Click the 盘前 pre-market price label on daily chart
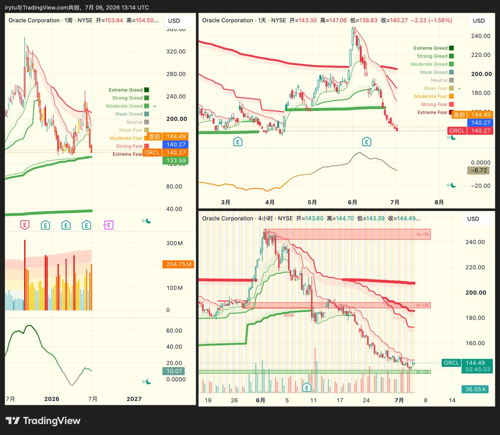The width and height of the screenshot is (500, 435). pos(459,114)
